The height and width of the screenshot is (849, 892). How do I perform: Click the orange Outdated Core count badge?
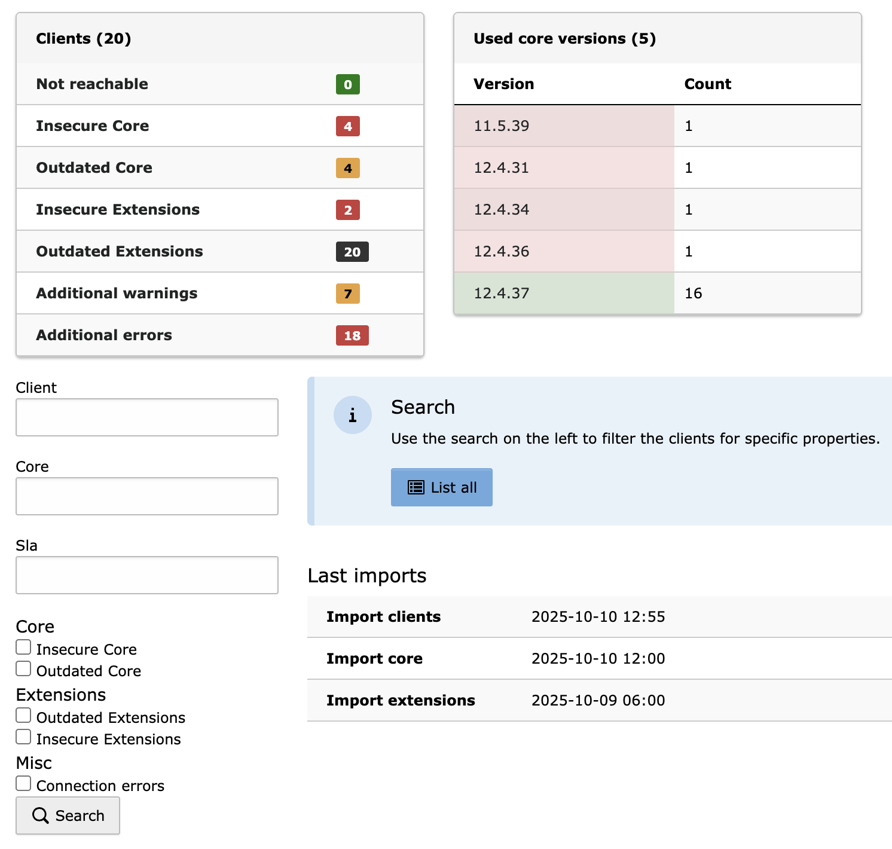[x=347, y=168]
